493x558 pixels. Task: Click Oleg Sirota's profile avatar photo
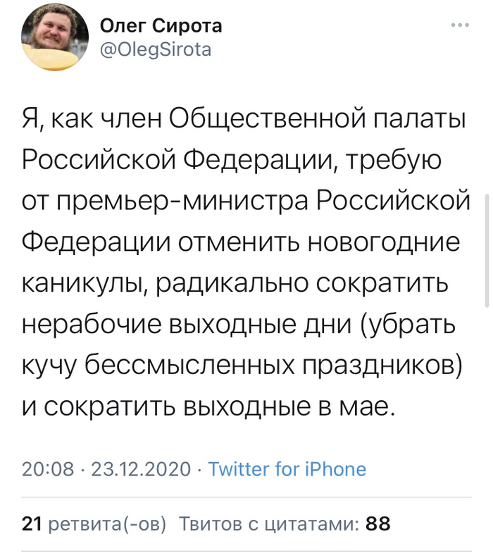[x=54, y=42]
